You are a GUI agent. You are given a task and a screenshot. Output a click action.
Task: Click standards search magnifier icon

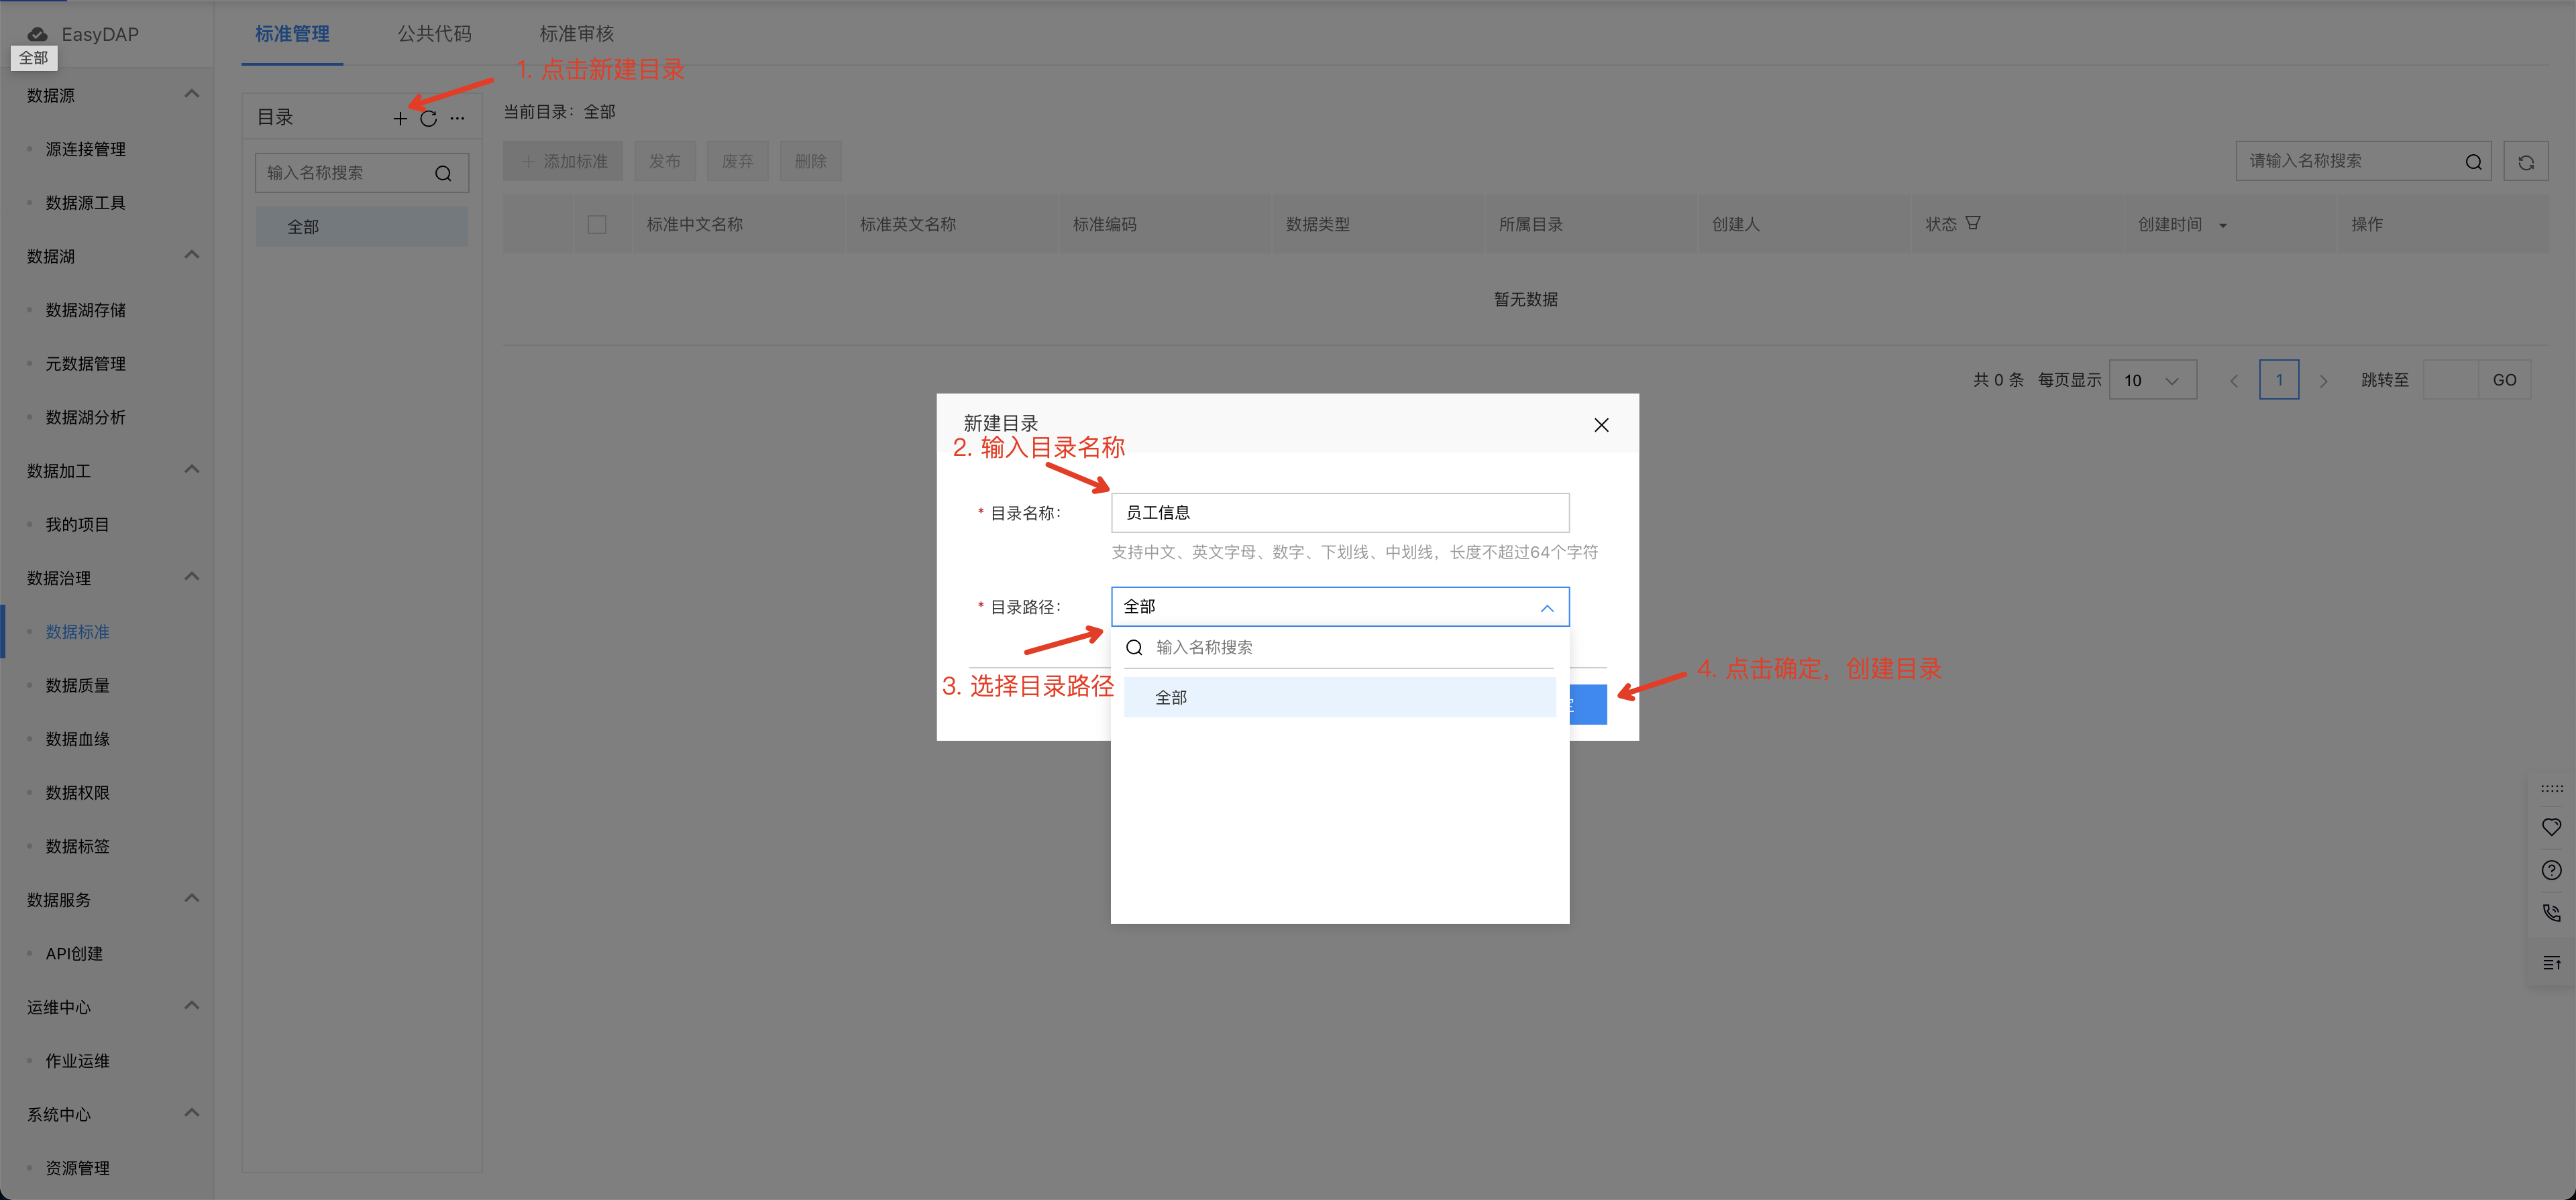[2473, 162]
